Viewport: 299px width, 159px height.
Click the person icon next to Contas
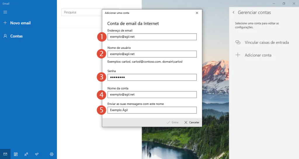[x=5, y=36]
